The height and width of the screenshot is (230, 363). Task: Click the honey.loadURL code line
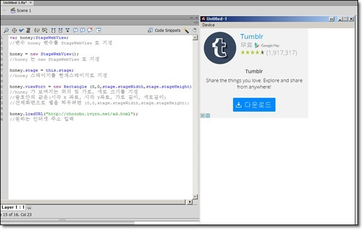point(74,114)
